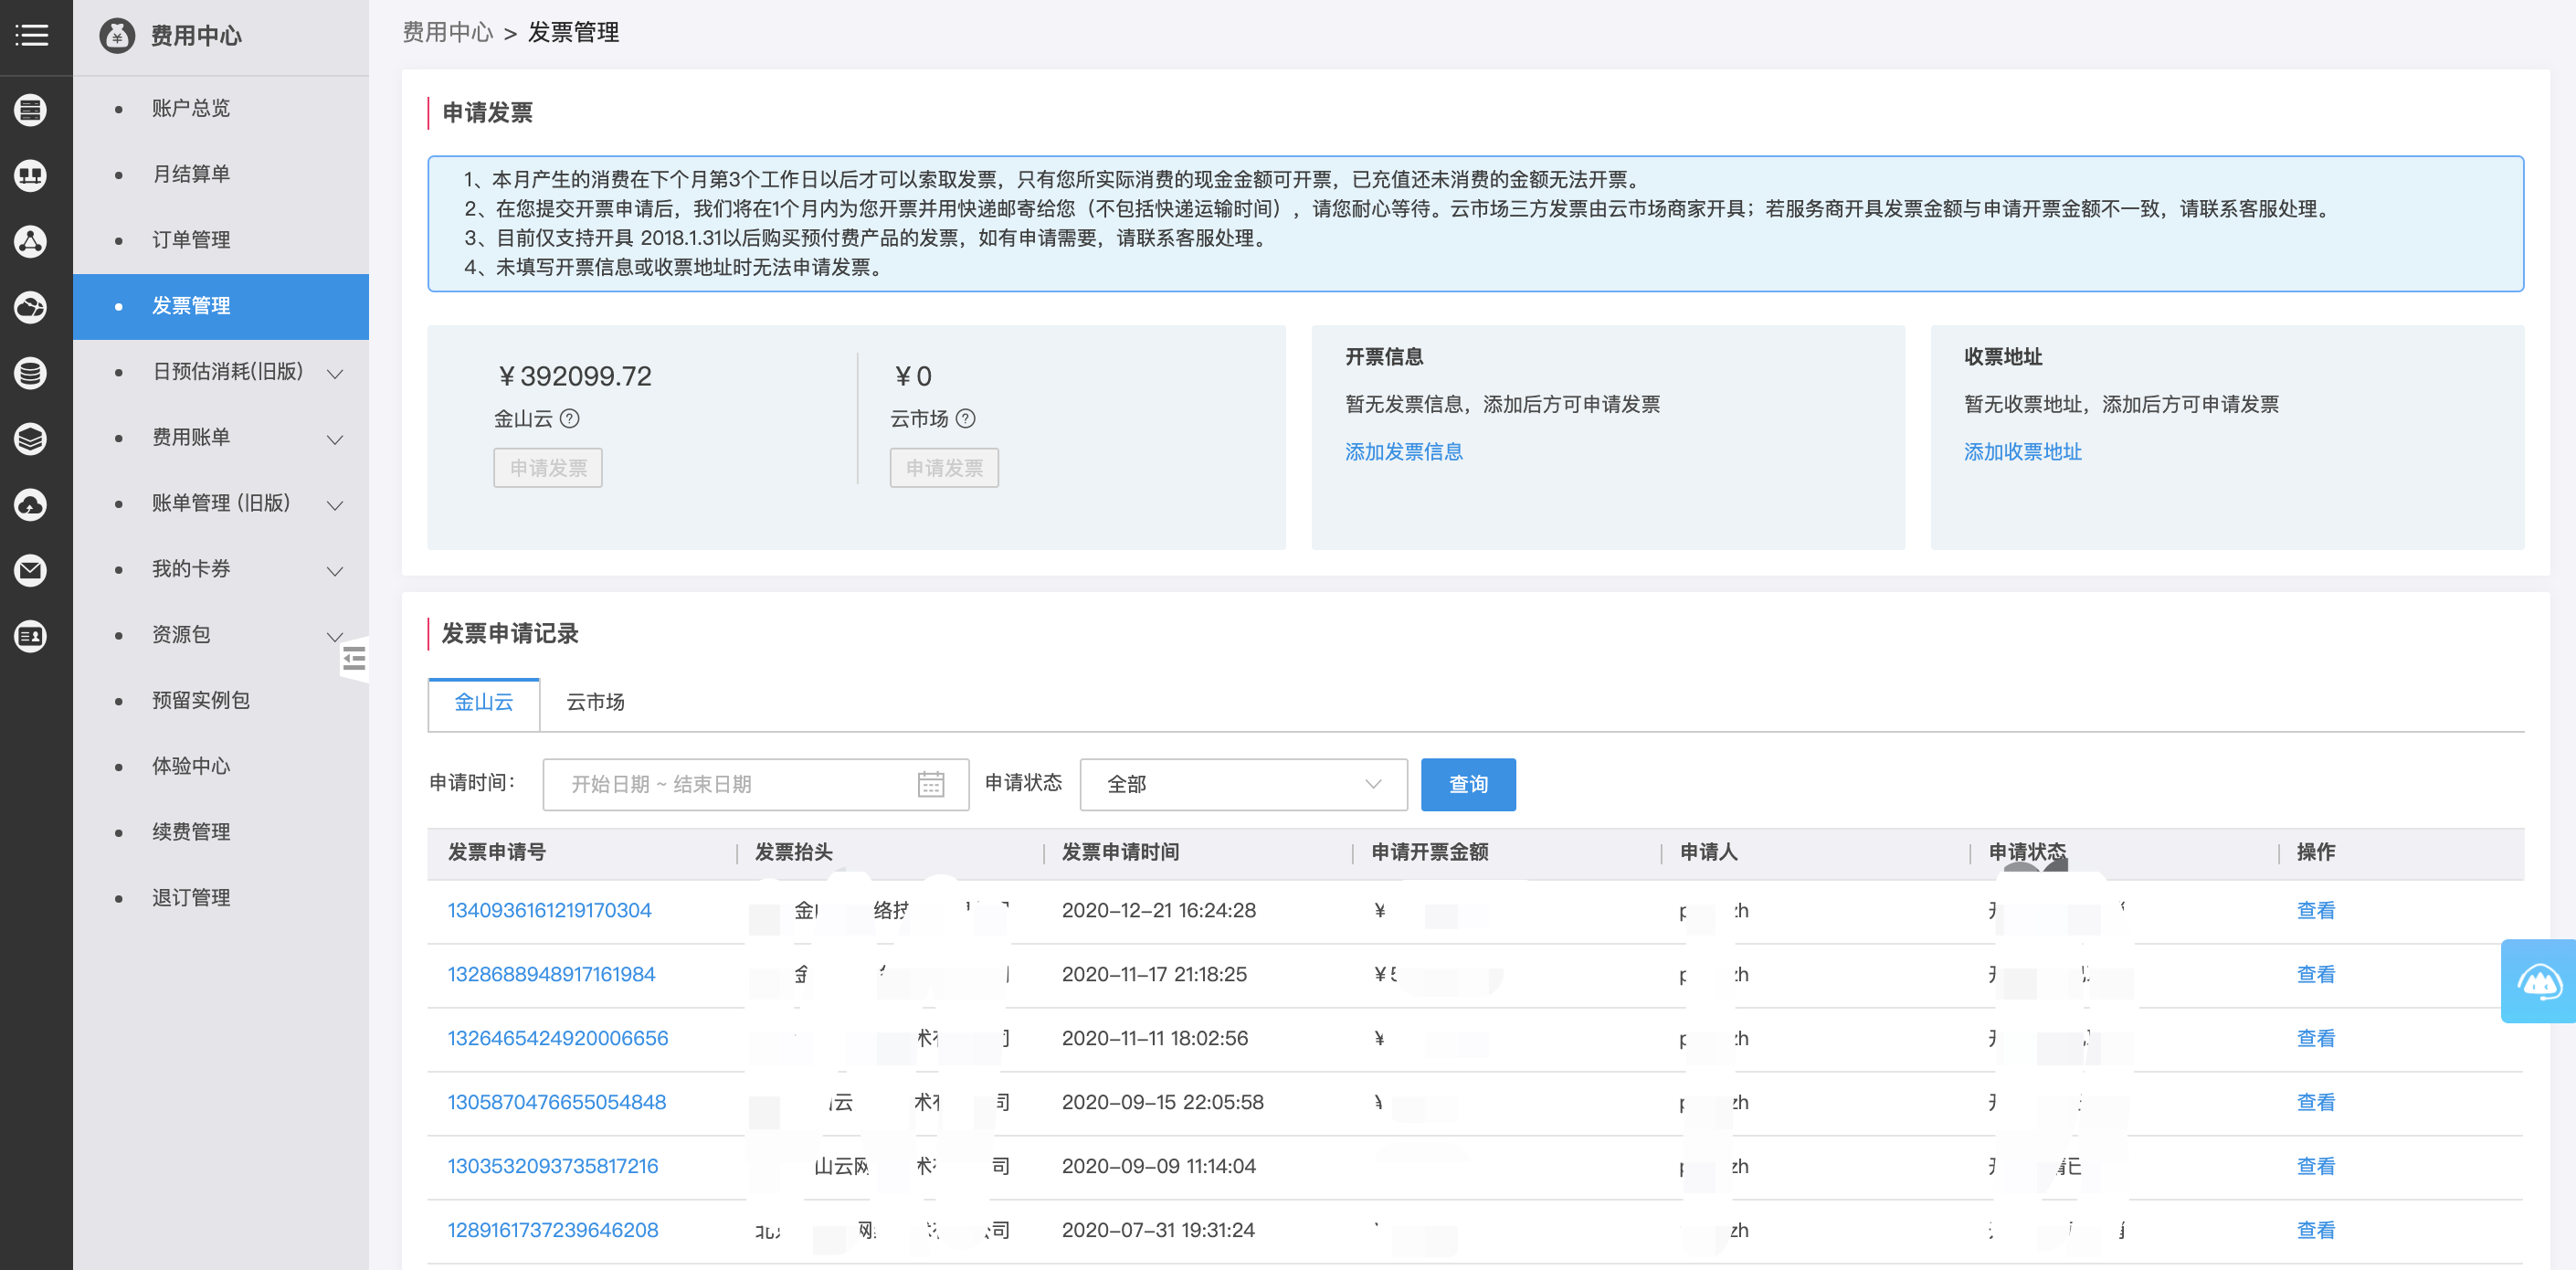Click the help question mark next to 云市场
The image size is (2576, 1270).
pos(966,419)
